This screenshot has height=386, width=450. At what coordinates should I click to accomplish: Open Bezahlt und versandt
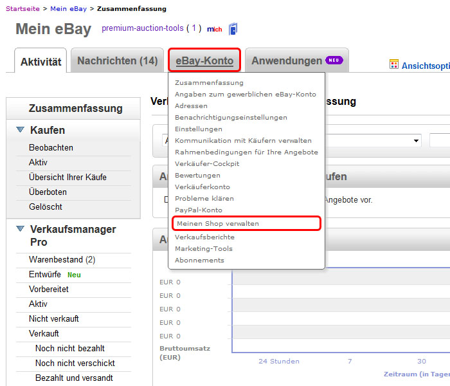click(x=74, y=378)
